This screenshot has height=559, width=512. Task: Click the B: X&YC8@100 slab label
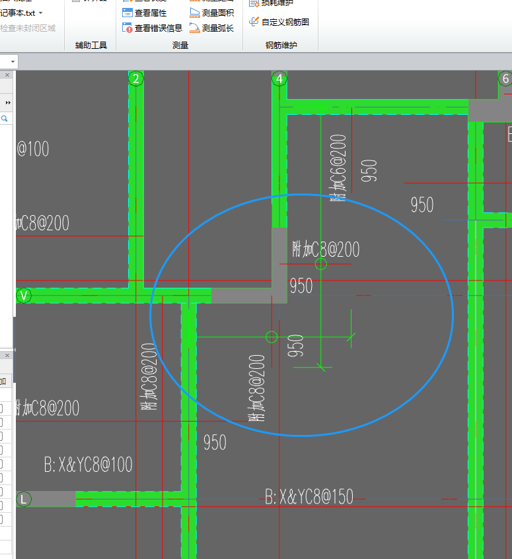click(x=88, y=465)
